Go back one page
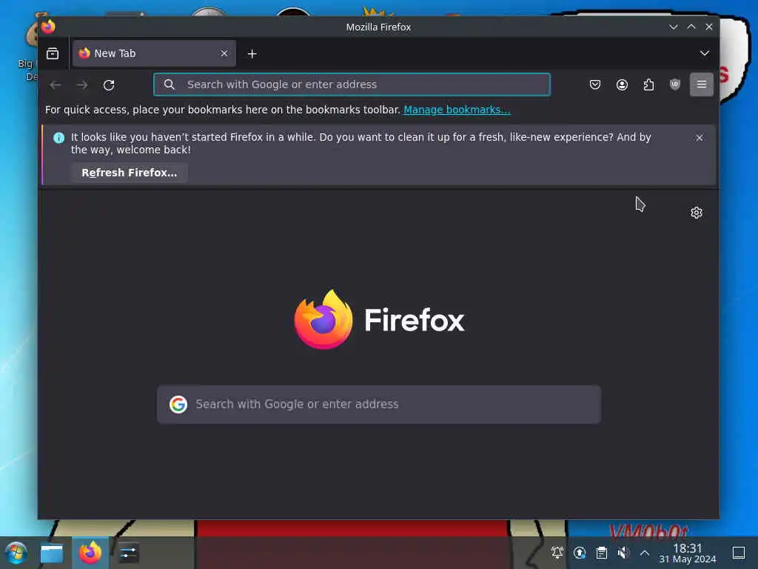Screen dimensions: 758x569 [x=56, y=85]
